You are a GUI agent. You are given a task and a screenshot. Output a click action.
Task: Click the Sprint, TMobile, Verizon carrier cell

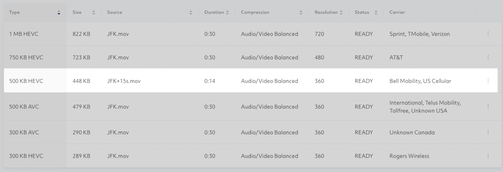(x=419, y=34)
